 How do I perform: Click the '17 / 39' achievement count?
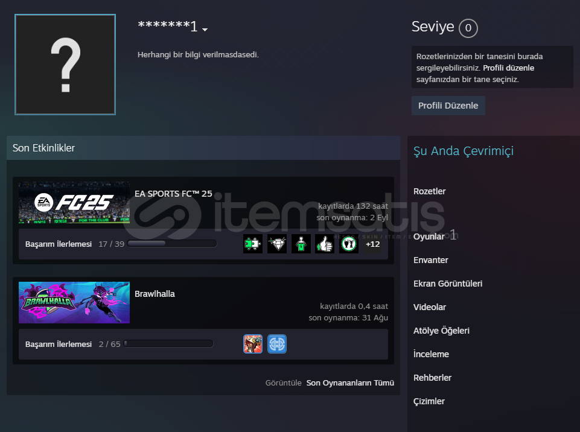111,244
